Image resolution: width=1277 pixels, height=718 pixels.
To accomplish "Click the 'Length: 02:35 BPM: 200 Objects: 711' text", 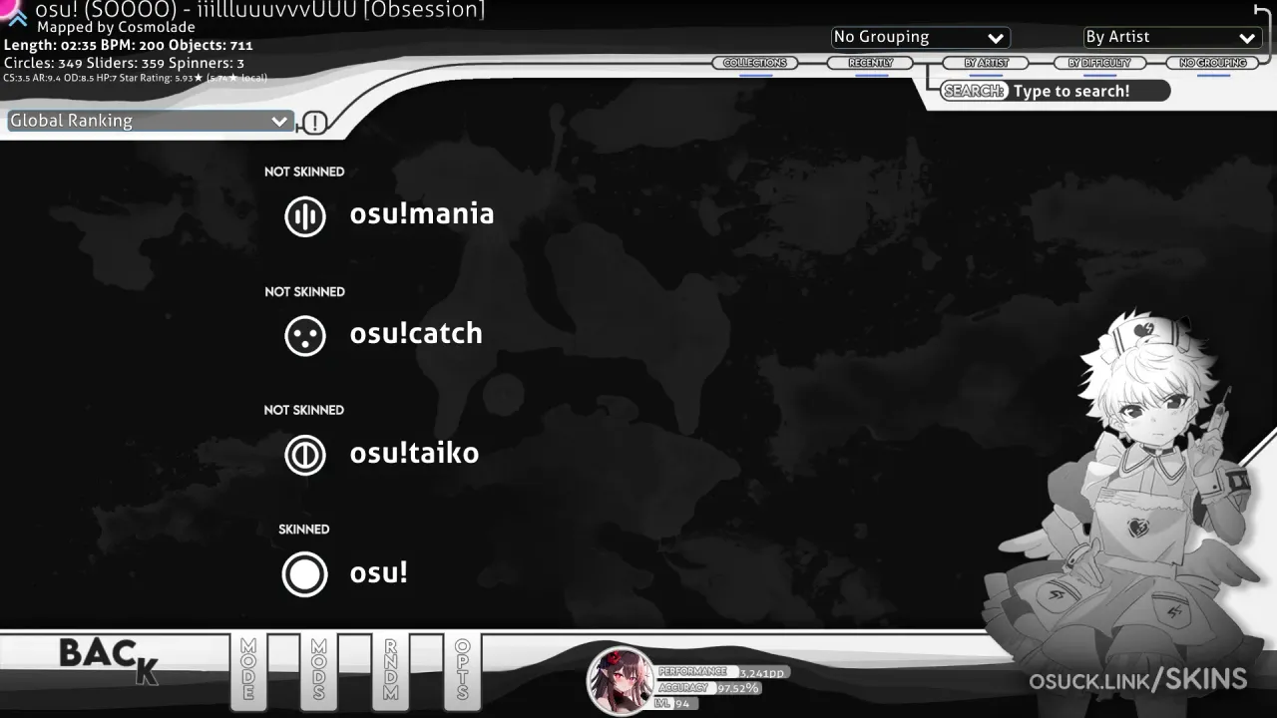I will click(129, 45).
